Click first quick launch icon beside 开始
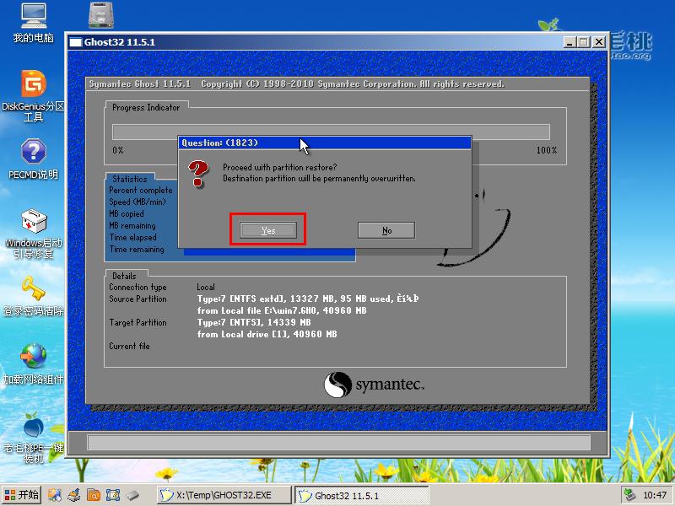 pyautogui.click(x=54, y=495)
